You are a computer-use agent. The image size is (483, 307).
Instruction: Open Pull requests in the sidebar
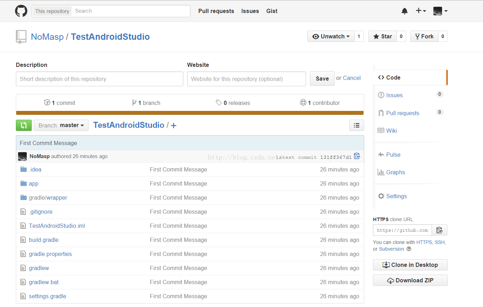pyautogui.click(x=410, y=113)
